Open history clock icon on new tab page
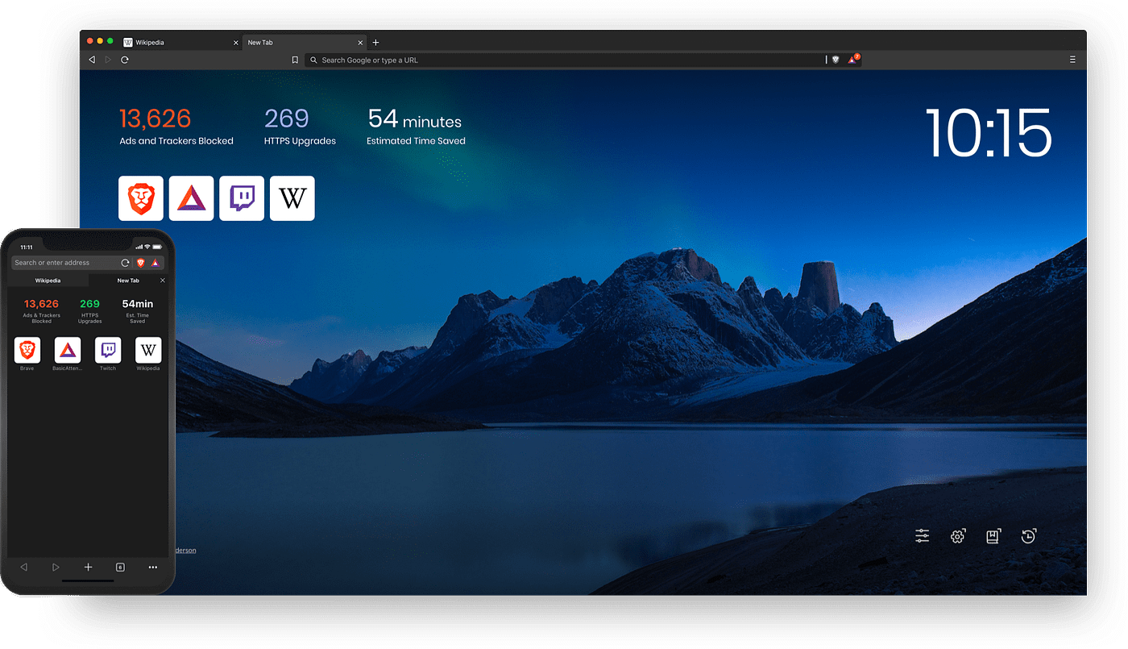 (1028, 536)
